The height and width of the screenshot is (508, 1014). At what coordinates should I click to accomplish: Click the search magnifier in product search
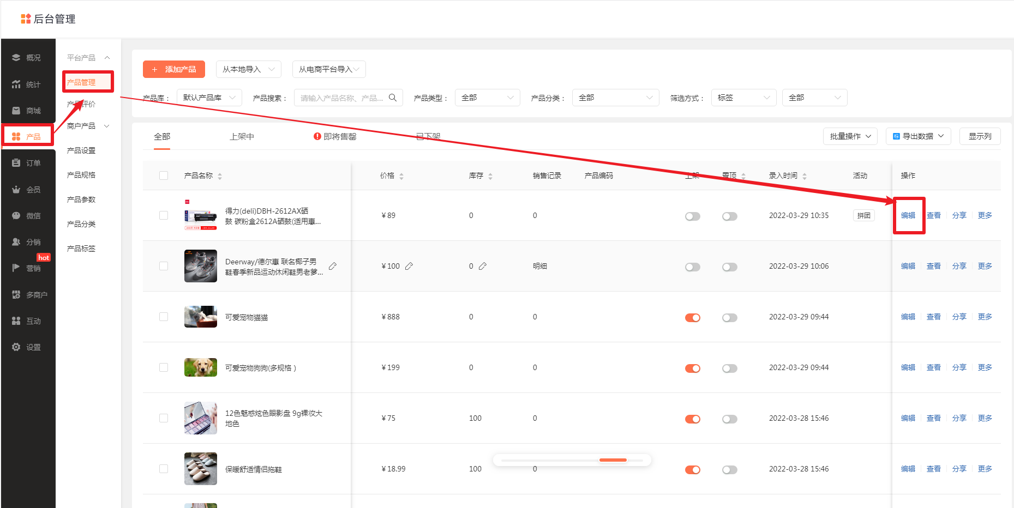tap(393, 98)
